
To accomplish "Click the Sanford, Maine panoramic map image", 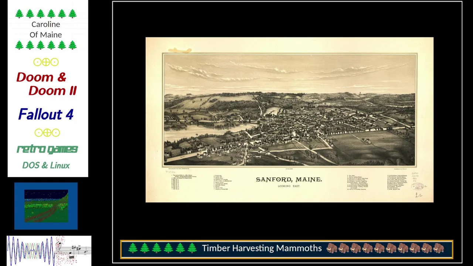I will (x=289, y=120).
